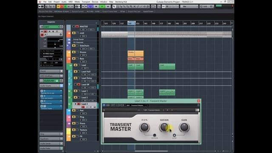Click the Transient Master attack knob showing 31.0 %
The image size is (272, 153).
coord(144,127)
